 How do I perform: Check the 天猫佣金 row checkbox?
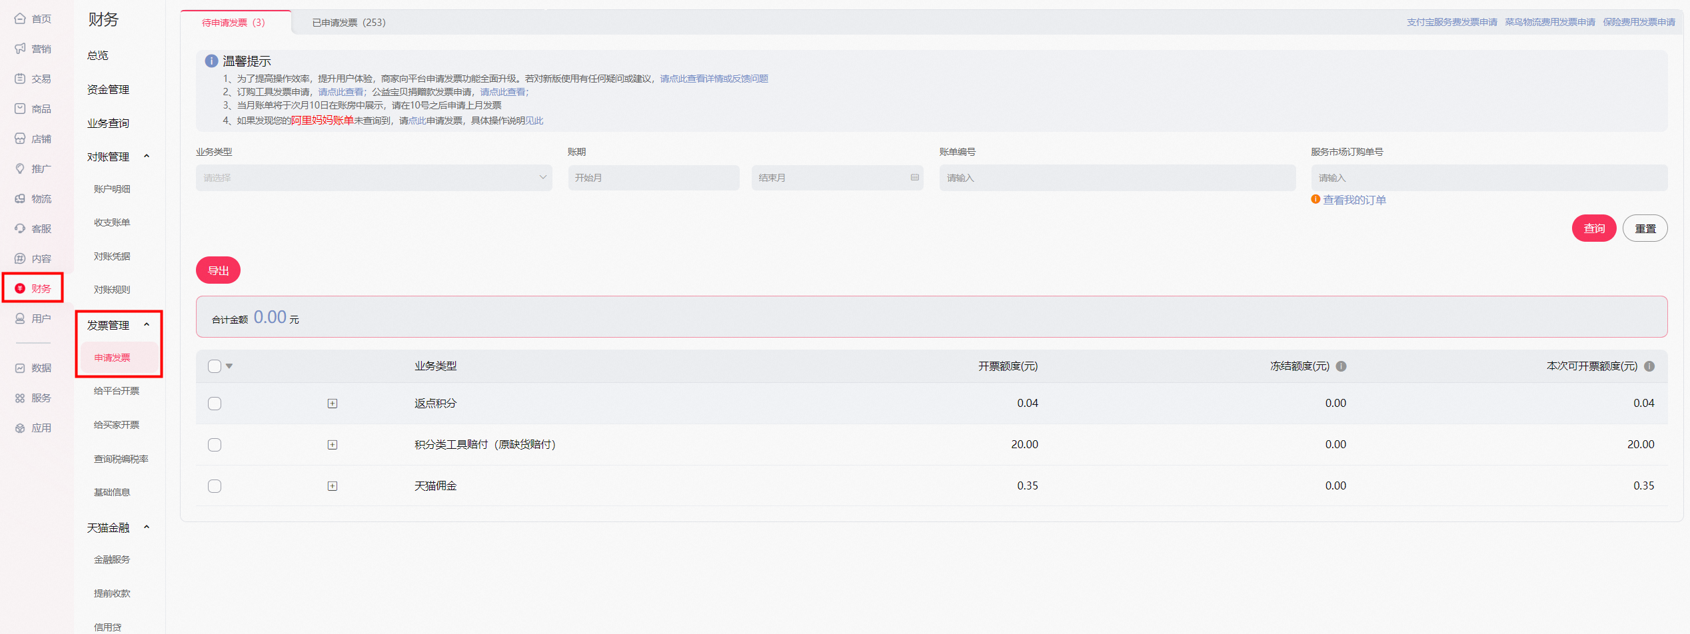click(x=215, y=486)
